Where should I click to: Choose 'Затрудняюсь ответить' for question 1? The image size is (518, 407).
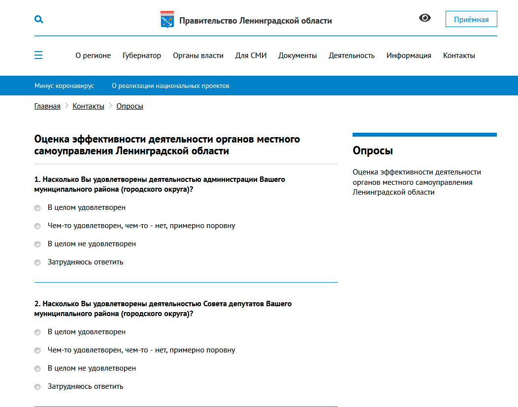pos(37,262)
